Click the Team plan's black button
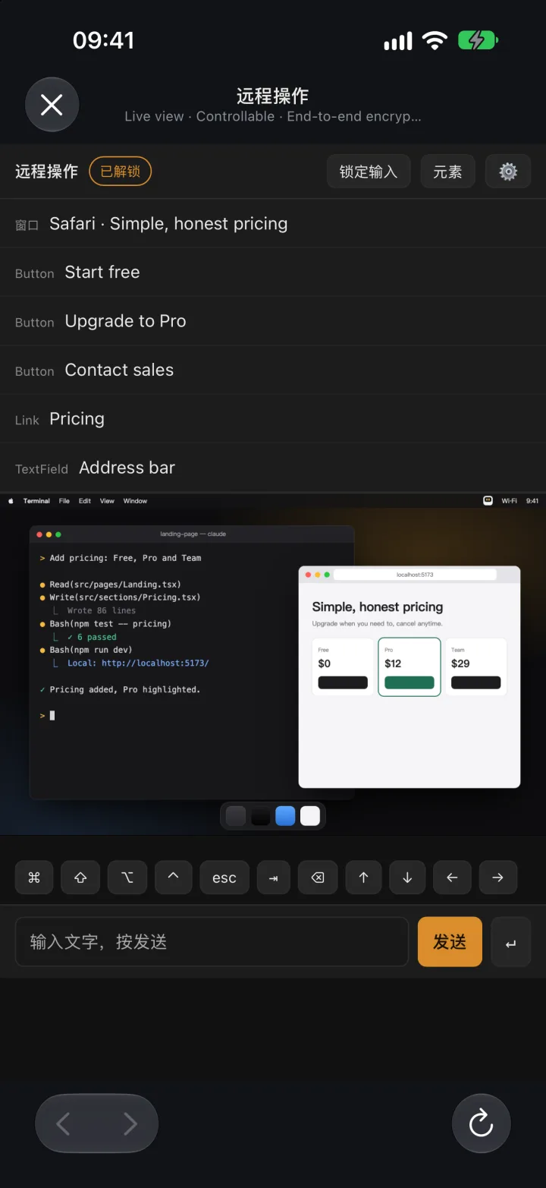Screen dimensions: 546x1188 click(475, 682)
